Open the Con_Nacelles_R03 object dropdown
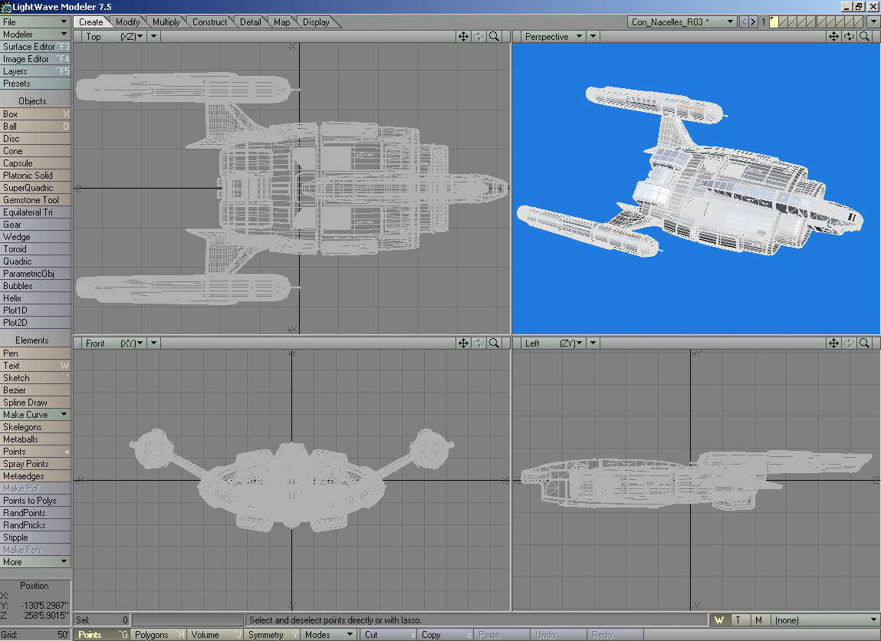The image size is (881, 641). click(x=682, y=22)
